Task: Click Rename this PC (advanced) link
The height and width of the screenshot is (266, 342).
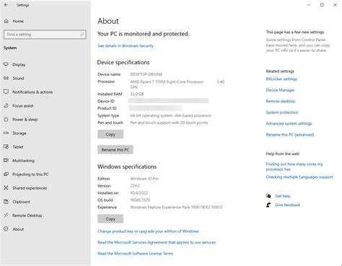Action: pyautogui.click(x=290, y=135)
